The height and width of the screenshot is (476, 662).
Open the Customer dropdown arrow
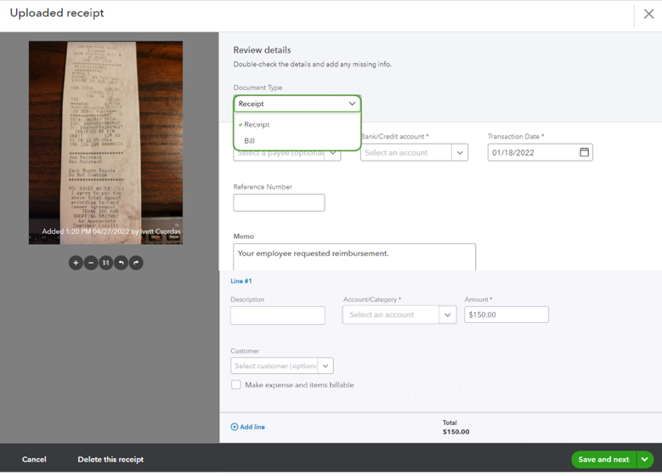click(x=325, y=365)
